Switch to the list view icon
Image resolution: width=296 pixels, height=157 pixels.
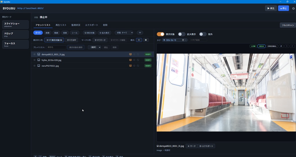coord(139,40)
